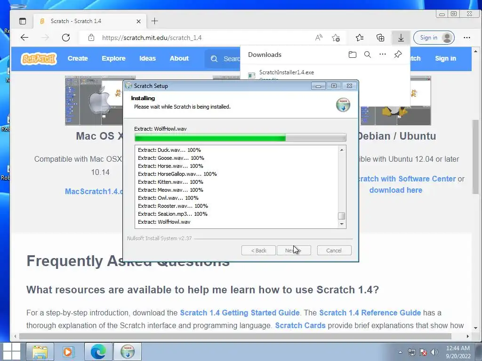The image size is (482, 361).
Task: Click the ScratchInstaller1.4.exe download entry
Action: [287, 72]
